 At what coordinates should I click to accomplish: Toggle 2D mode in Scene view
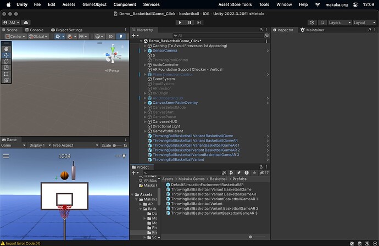point(110,37)
